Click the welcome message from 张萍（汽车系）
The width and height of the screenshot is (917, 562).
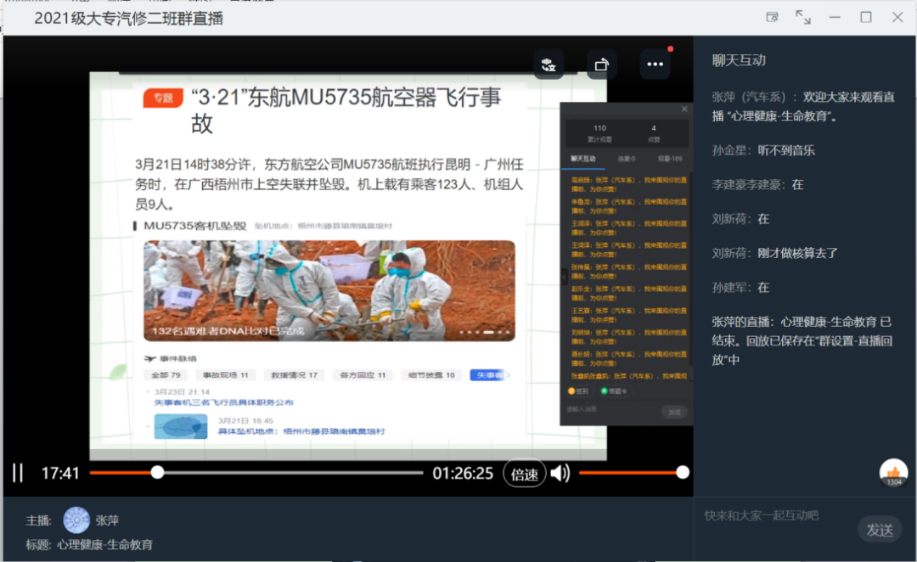tap(803, 106)
